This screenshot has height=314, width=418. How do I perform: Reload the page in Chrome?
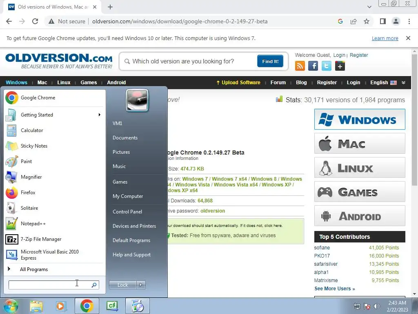[35, 21]
